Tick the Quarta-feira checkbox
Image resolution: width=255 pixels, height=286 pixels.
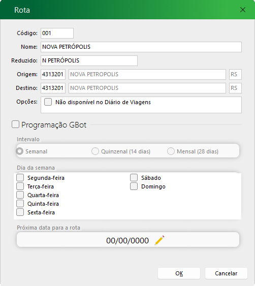(x=20, y=195)
